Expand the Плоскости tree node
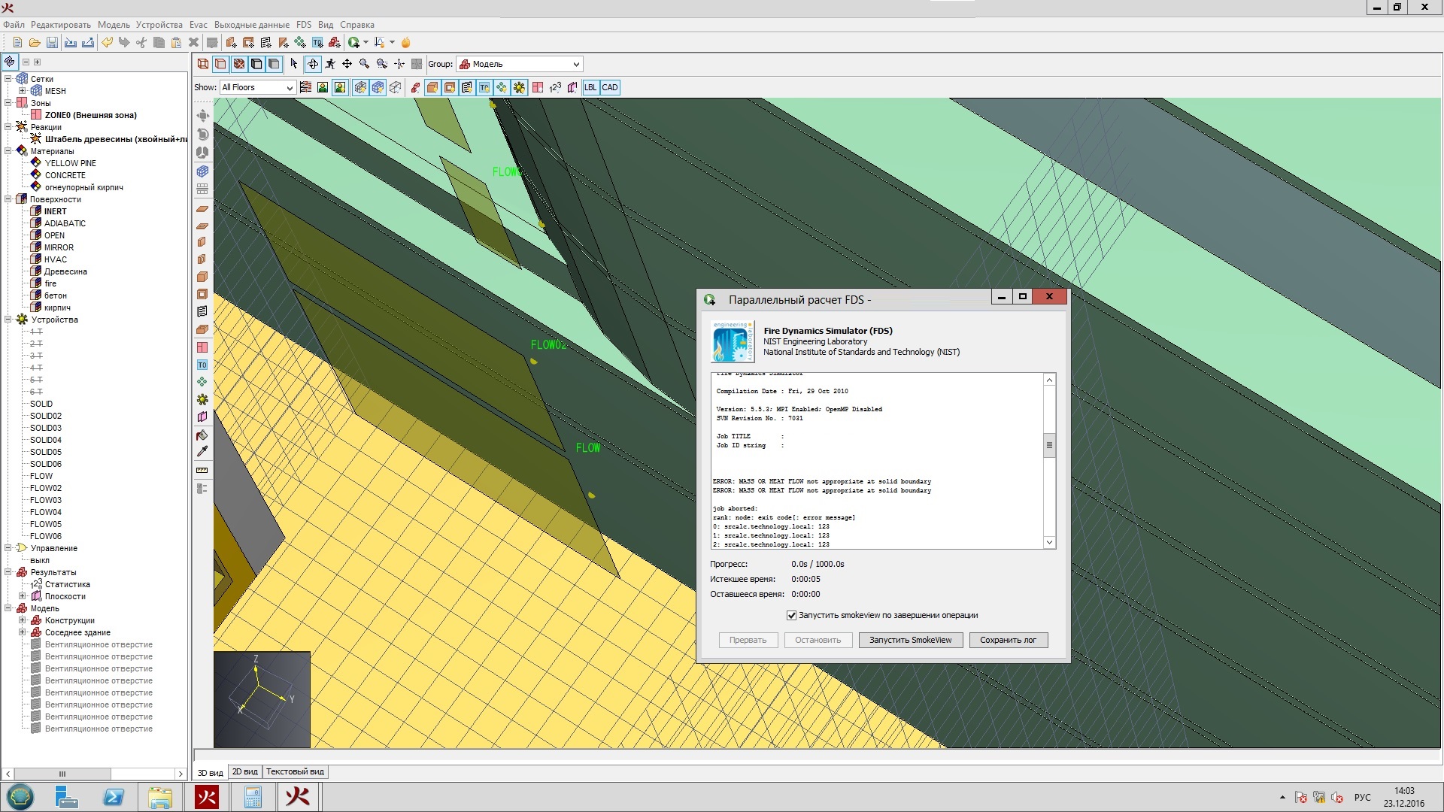Viewport: 1444px width, 812px height. pyautogui.click(x=23, y=596)
